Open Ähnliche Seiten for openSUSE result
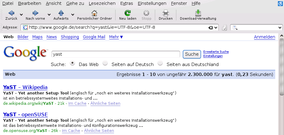The height and width of the screenshot is (135, 284). click(x=99, y=131)
